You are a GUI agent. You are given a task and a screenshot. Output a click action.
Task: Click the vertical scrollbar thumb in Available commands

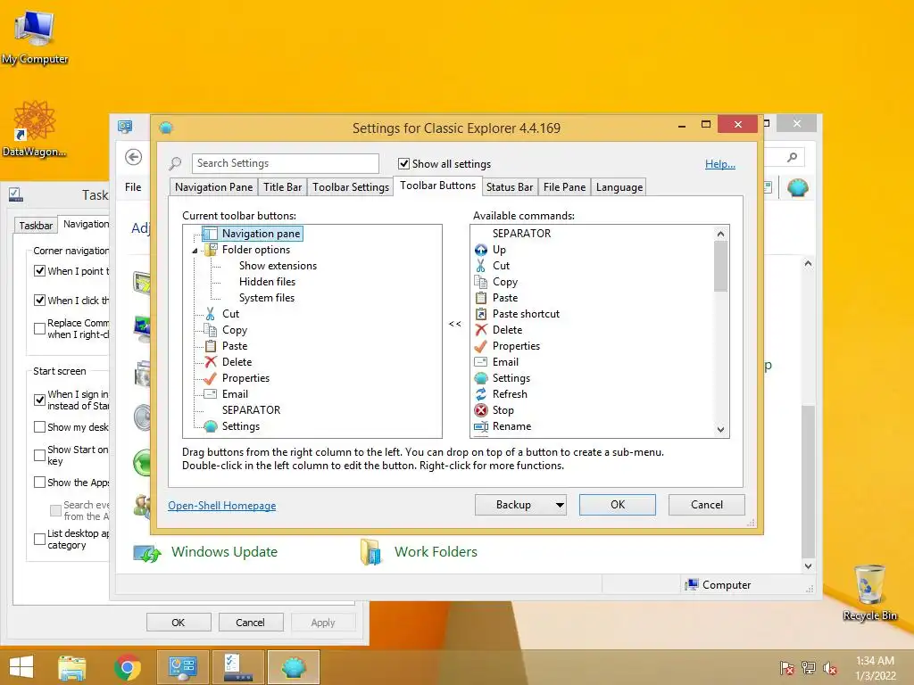click(720, 266)
